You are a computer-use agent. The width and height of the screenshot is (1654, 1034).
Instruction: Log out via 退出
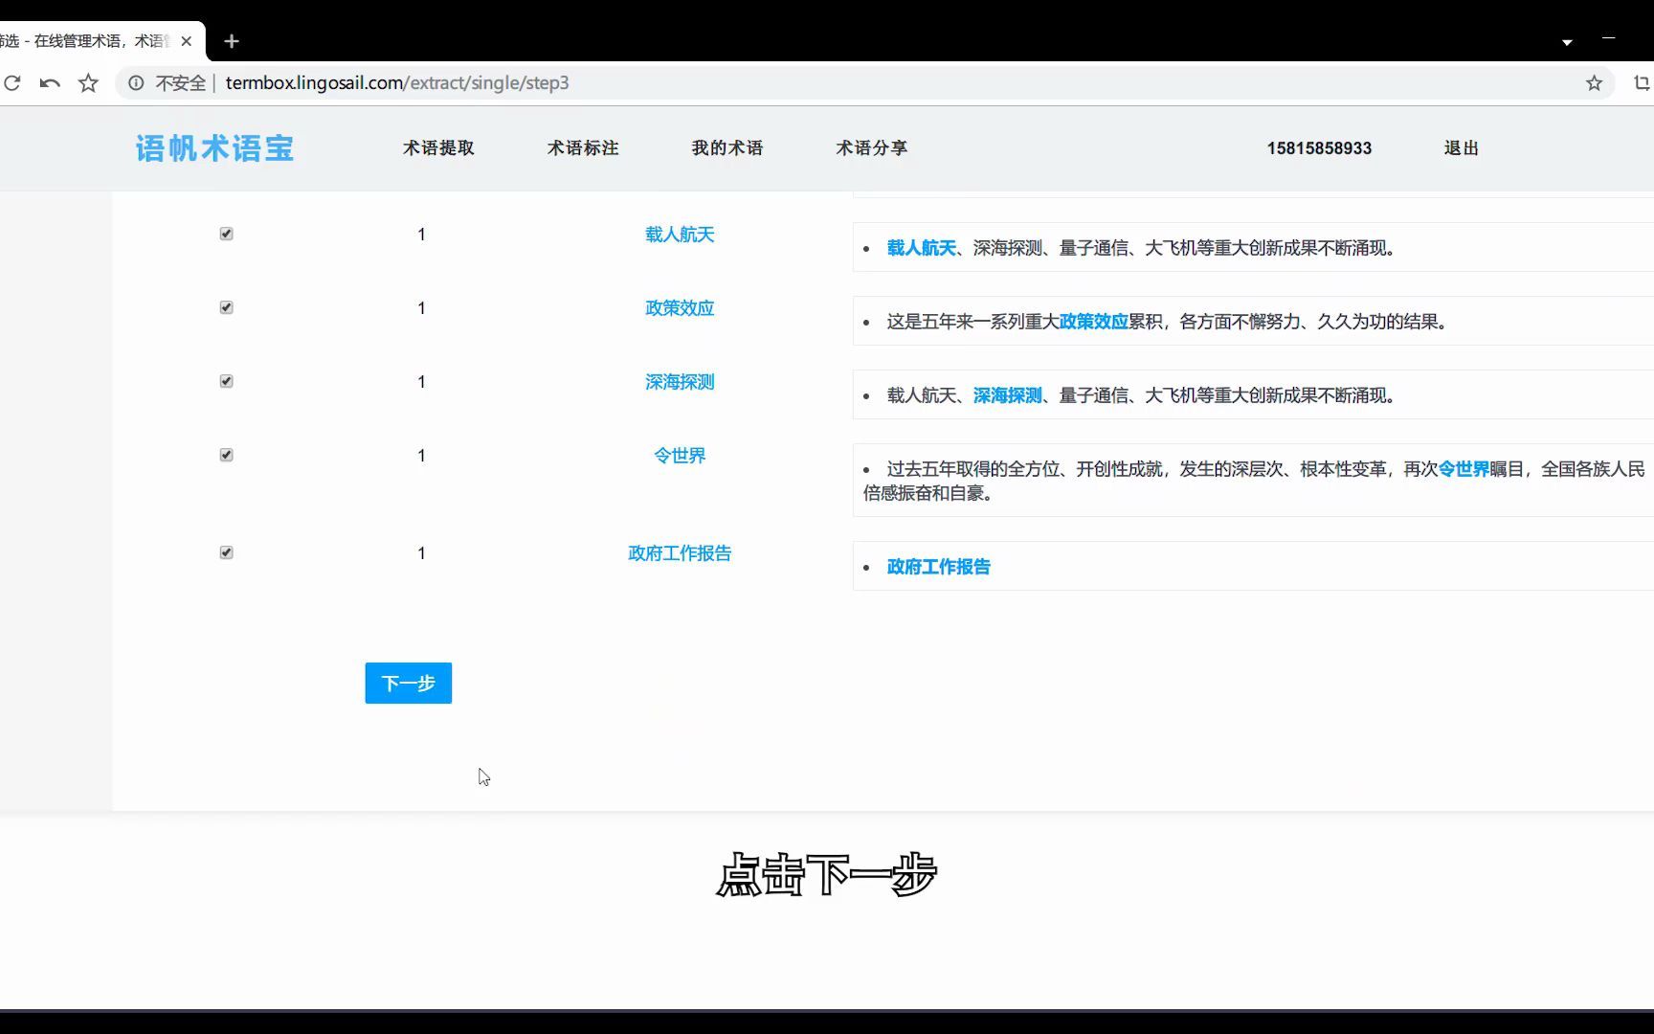[x=1462, y=148]
